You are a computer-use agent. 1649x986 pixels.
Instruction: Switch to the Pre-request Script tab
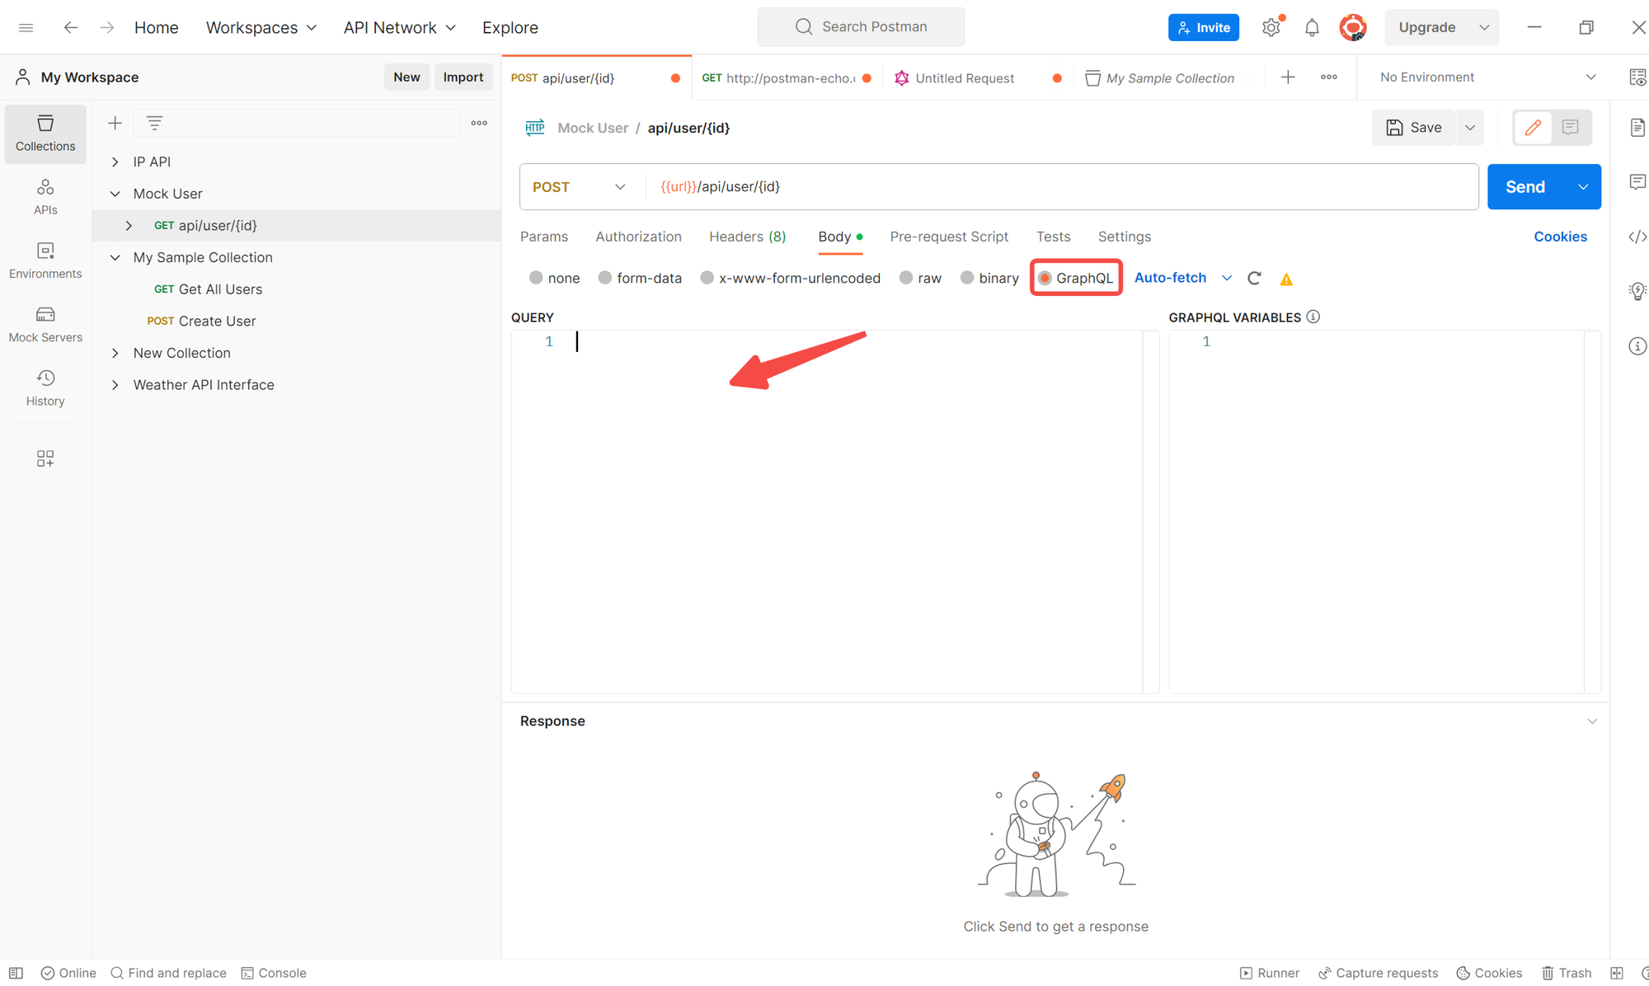[949, 237]
